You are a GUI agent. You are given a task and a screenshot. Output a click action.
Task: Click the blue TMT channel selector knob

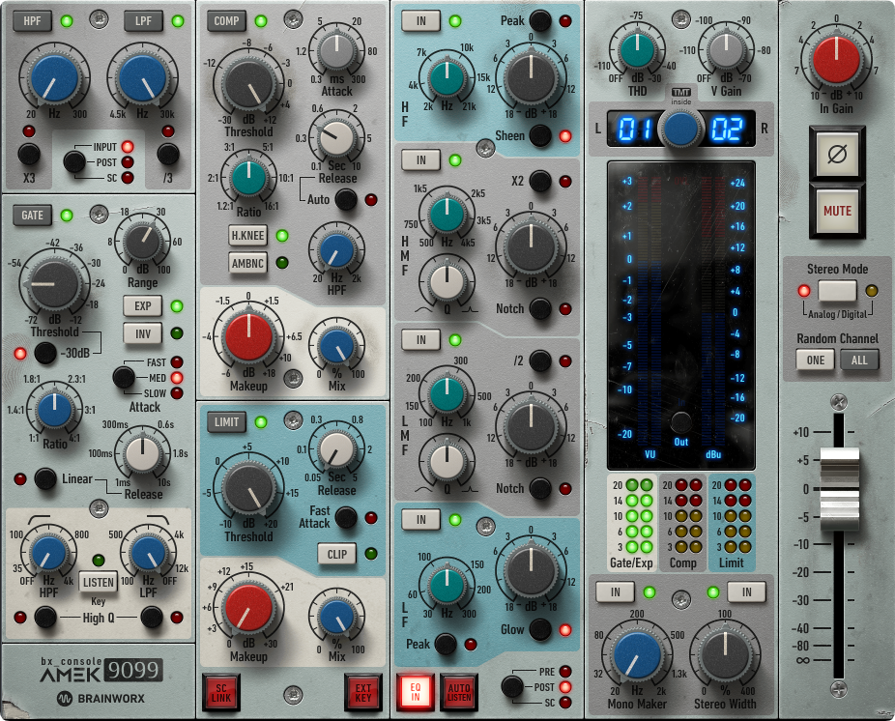(x=681, y=129)
